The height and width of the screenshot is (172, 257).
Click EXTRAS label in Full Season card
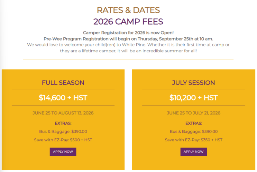pyautogui.click(x=63, y=123)
